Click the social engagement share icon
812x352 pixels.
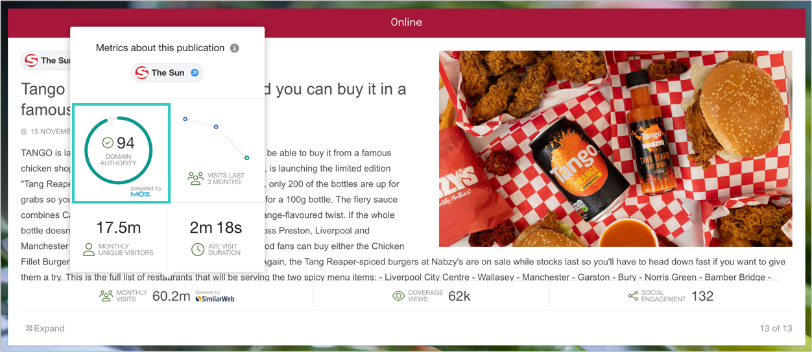click(x=633, y=296)
